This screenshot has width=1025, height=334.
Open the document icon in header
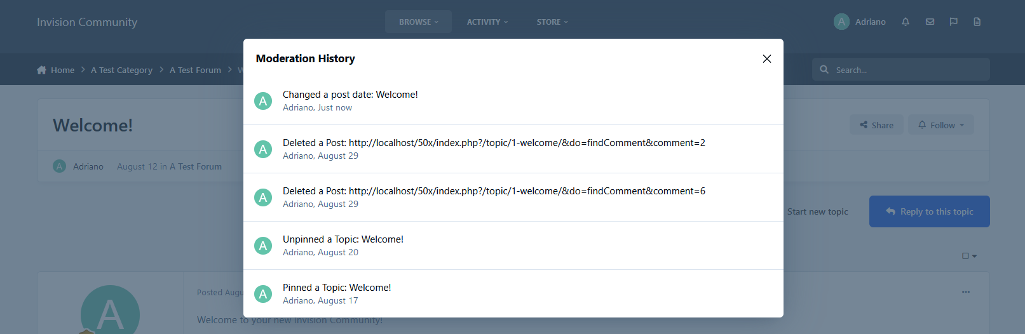pyautogui.click(x=977, y=22)
